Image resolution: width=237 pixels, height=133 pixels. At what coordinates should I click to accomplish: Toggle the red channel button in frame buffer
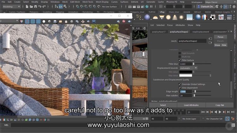(x=27, y=21)
